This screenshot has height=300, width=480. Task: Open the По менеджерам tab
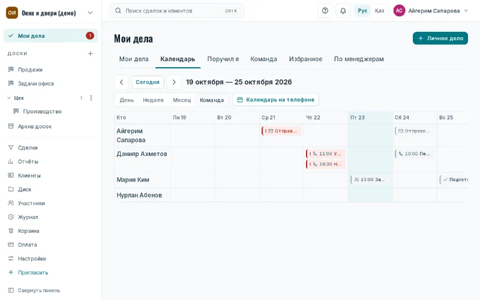coord(359,59)
